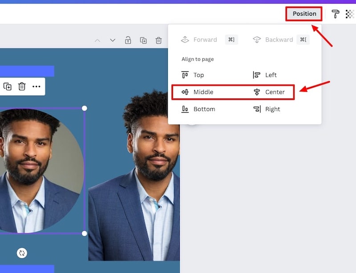The width and height of the screenshot is (356, 273).
Task: Move page up with chevron arrow
Action: 97,41
